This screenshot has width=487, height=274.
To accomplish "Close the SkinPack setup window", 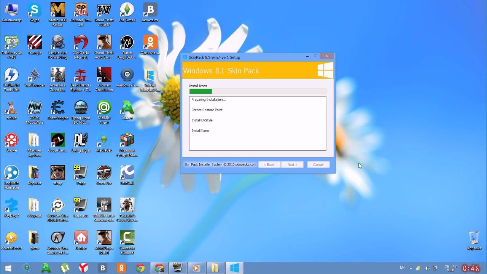I will 326,56.
